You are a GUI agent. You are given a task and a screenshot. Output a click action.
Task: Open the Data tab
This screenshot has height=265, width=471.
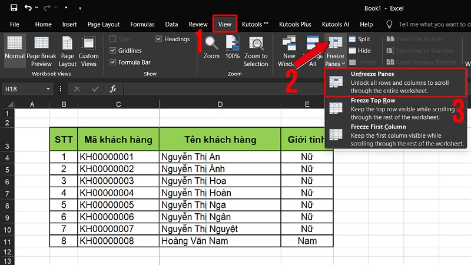pos(171,24)
